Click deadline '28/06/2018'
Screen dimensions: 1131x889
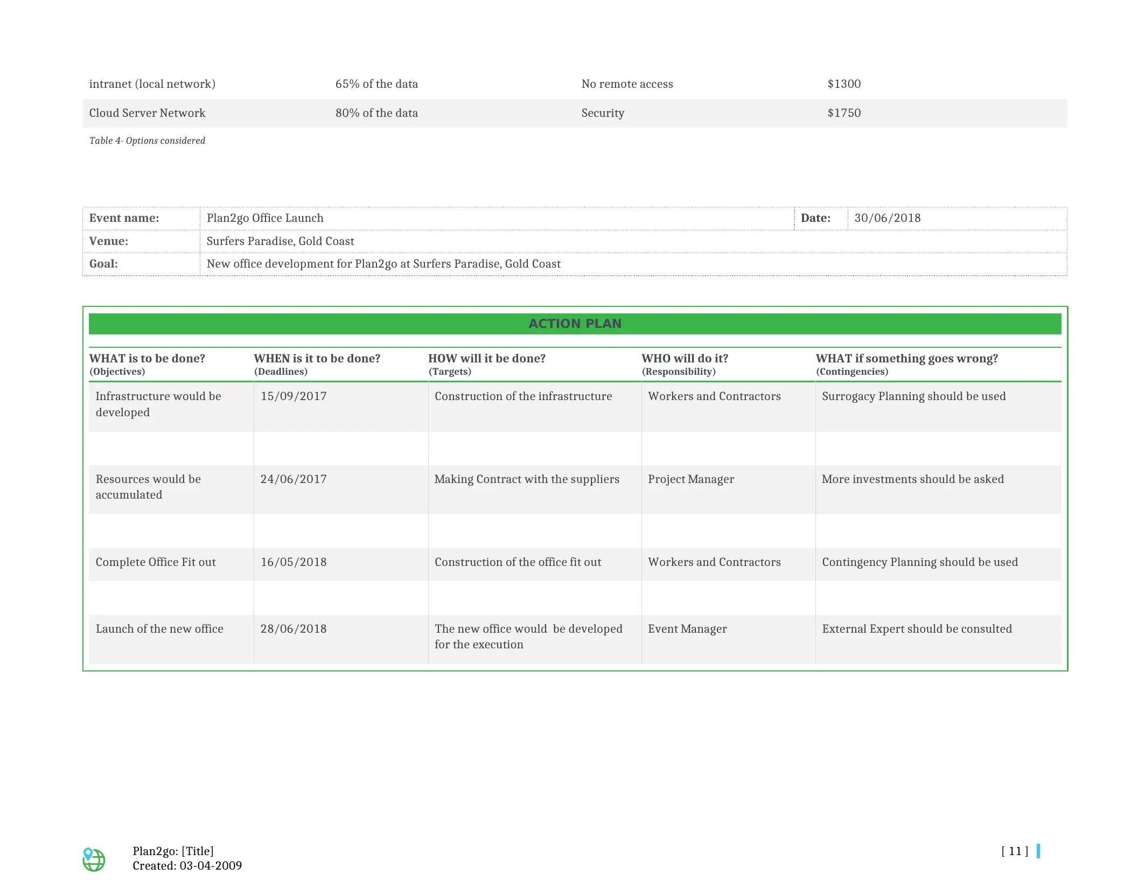click(x=294, y=629)
